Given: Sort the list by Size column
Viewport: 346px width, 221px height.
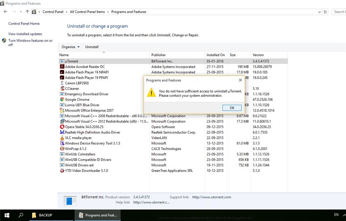Looking at the screenshot, I should click(x=239, y=55).
